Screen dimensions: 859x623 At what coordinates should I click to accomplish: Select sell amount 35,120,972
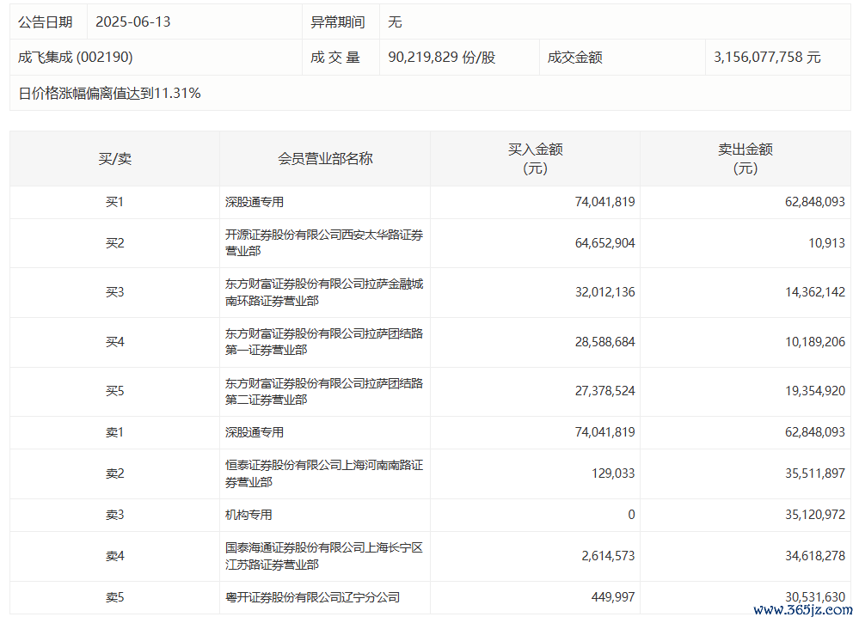[815, 515]
